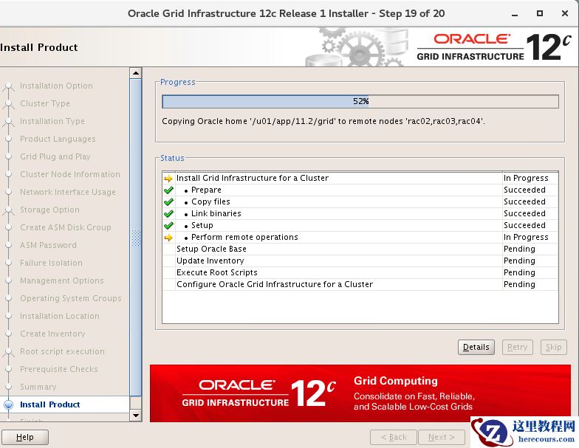Select the Failure Isolation step
Screen dimensions: 579x448
pyautogui.click(x=52, y=263)
